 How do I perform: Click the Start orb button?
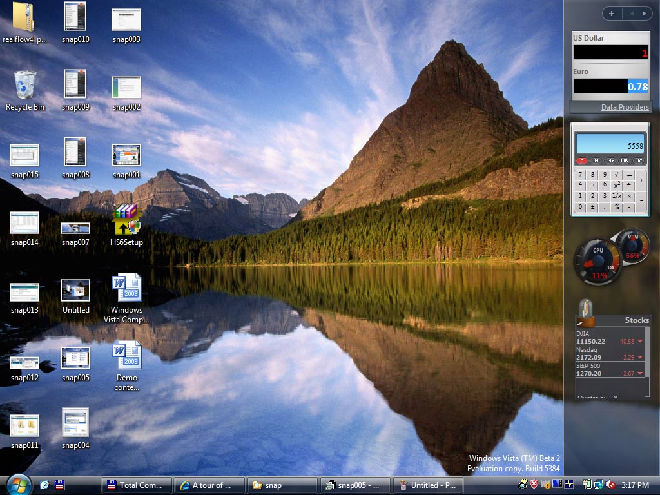[18, 484]
